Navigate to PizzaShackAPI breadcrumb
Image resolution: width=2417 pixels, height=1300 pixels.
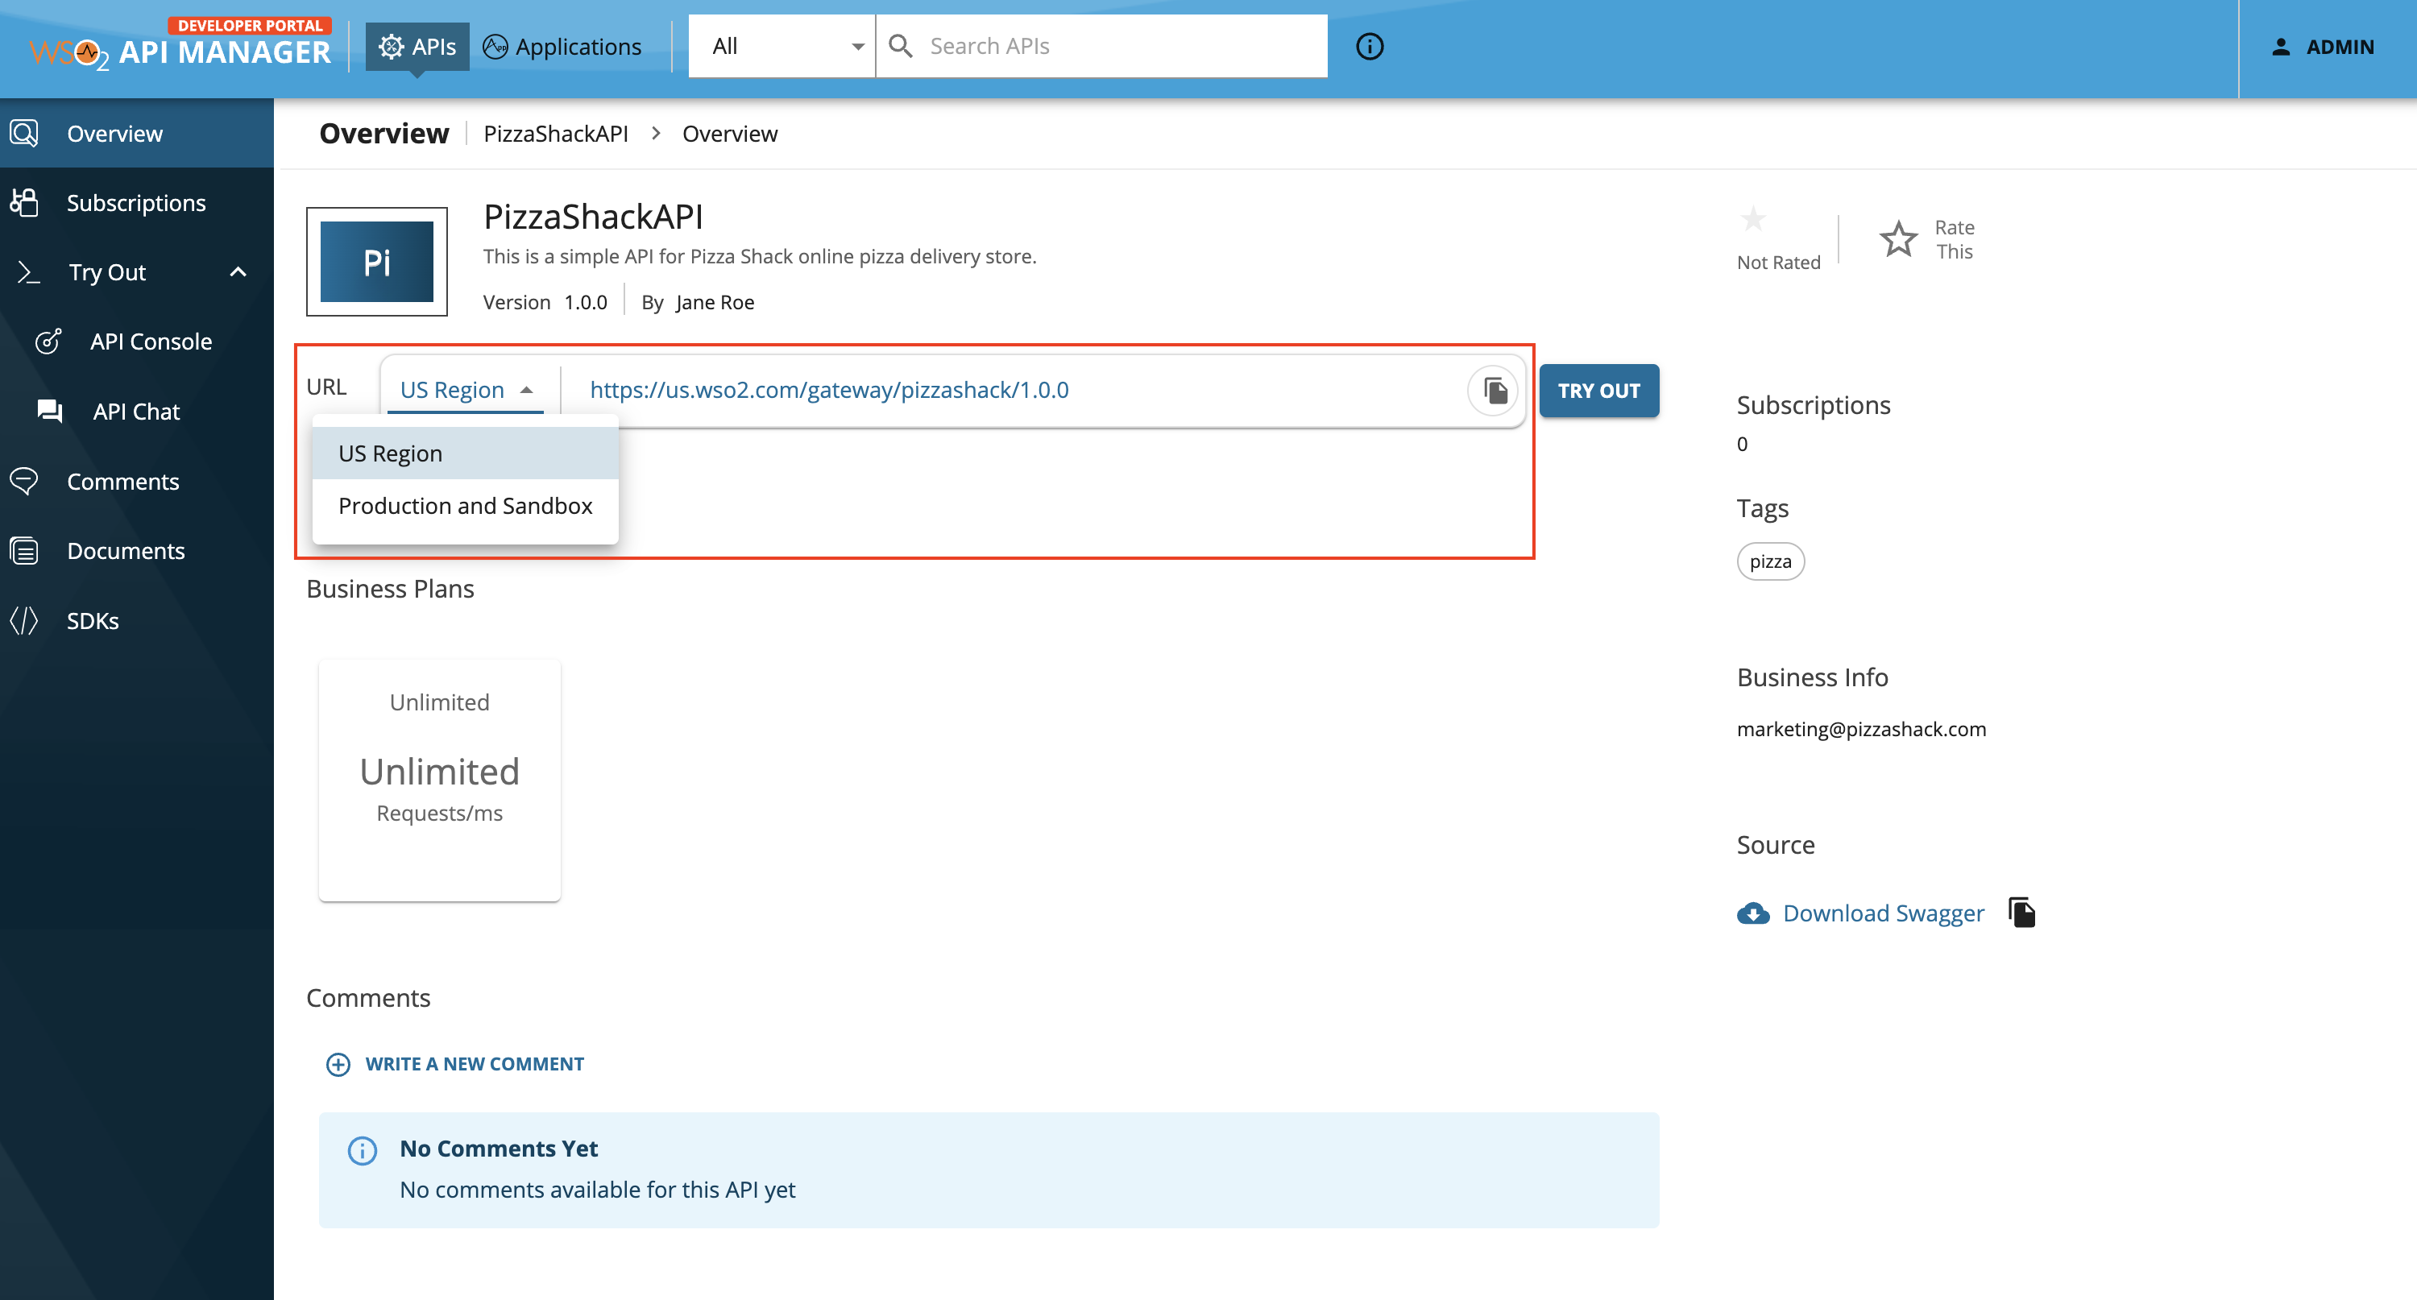pyautogui.click(x=555, y=133)
